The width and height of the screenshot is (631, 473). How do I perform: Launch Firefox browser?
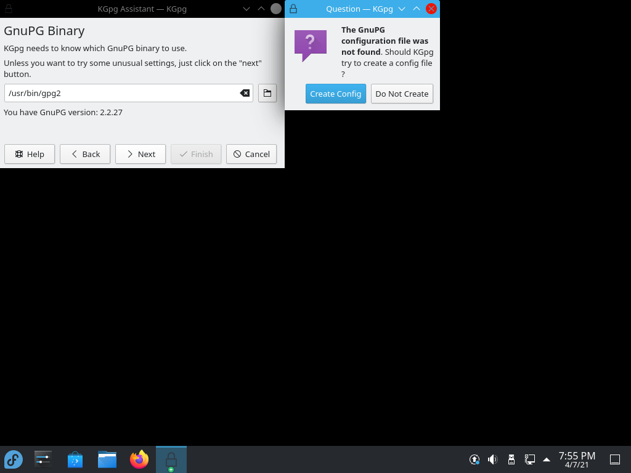[x=139, y=459]
